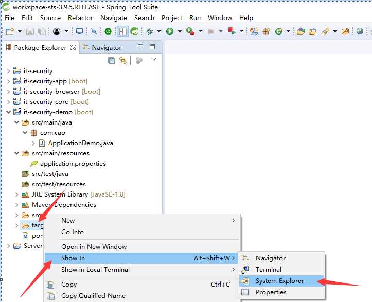372x302 pixels.
Task: Select Navigator in Show In submenu
Action: pos(281,258)
